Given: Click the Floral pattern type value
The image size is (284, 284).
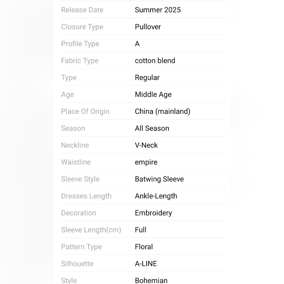Looking at the screenshot, I should (144, 247).
